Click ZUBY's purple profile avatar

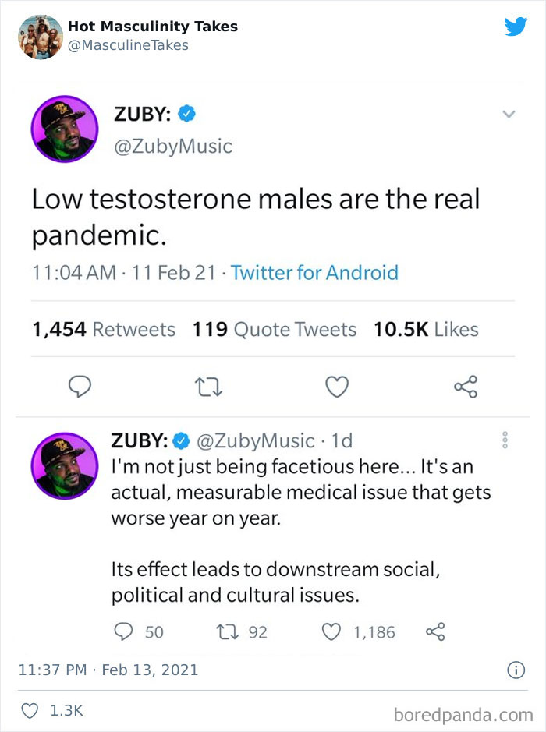coord(64,129)
